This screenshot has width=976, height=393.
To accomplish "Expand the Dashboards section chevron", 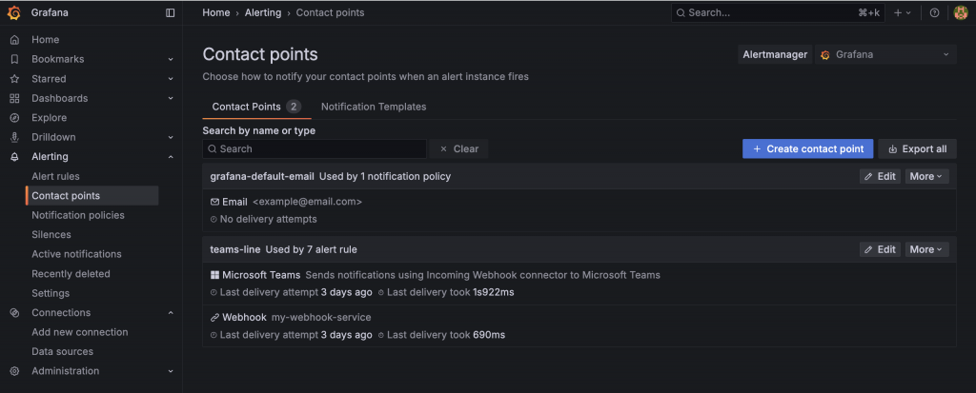I will 171,98.
